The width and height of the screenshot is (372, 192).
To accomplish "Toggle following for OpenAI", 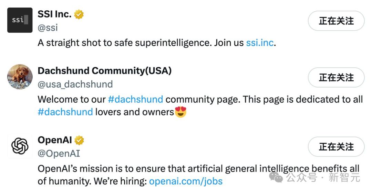I will pos(336,147).
